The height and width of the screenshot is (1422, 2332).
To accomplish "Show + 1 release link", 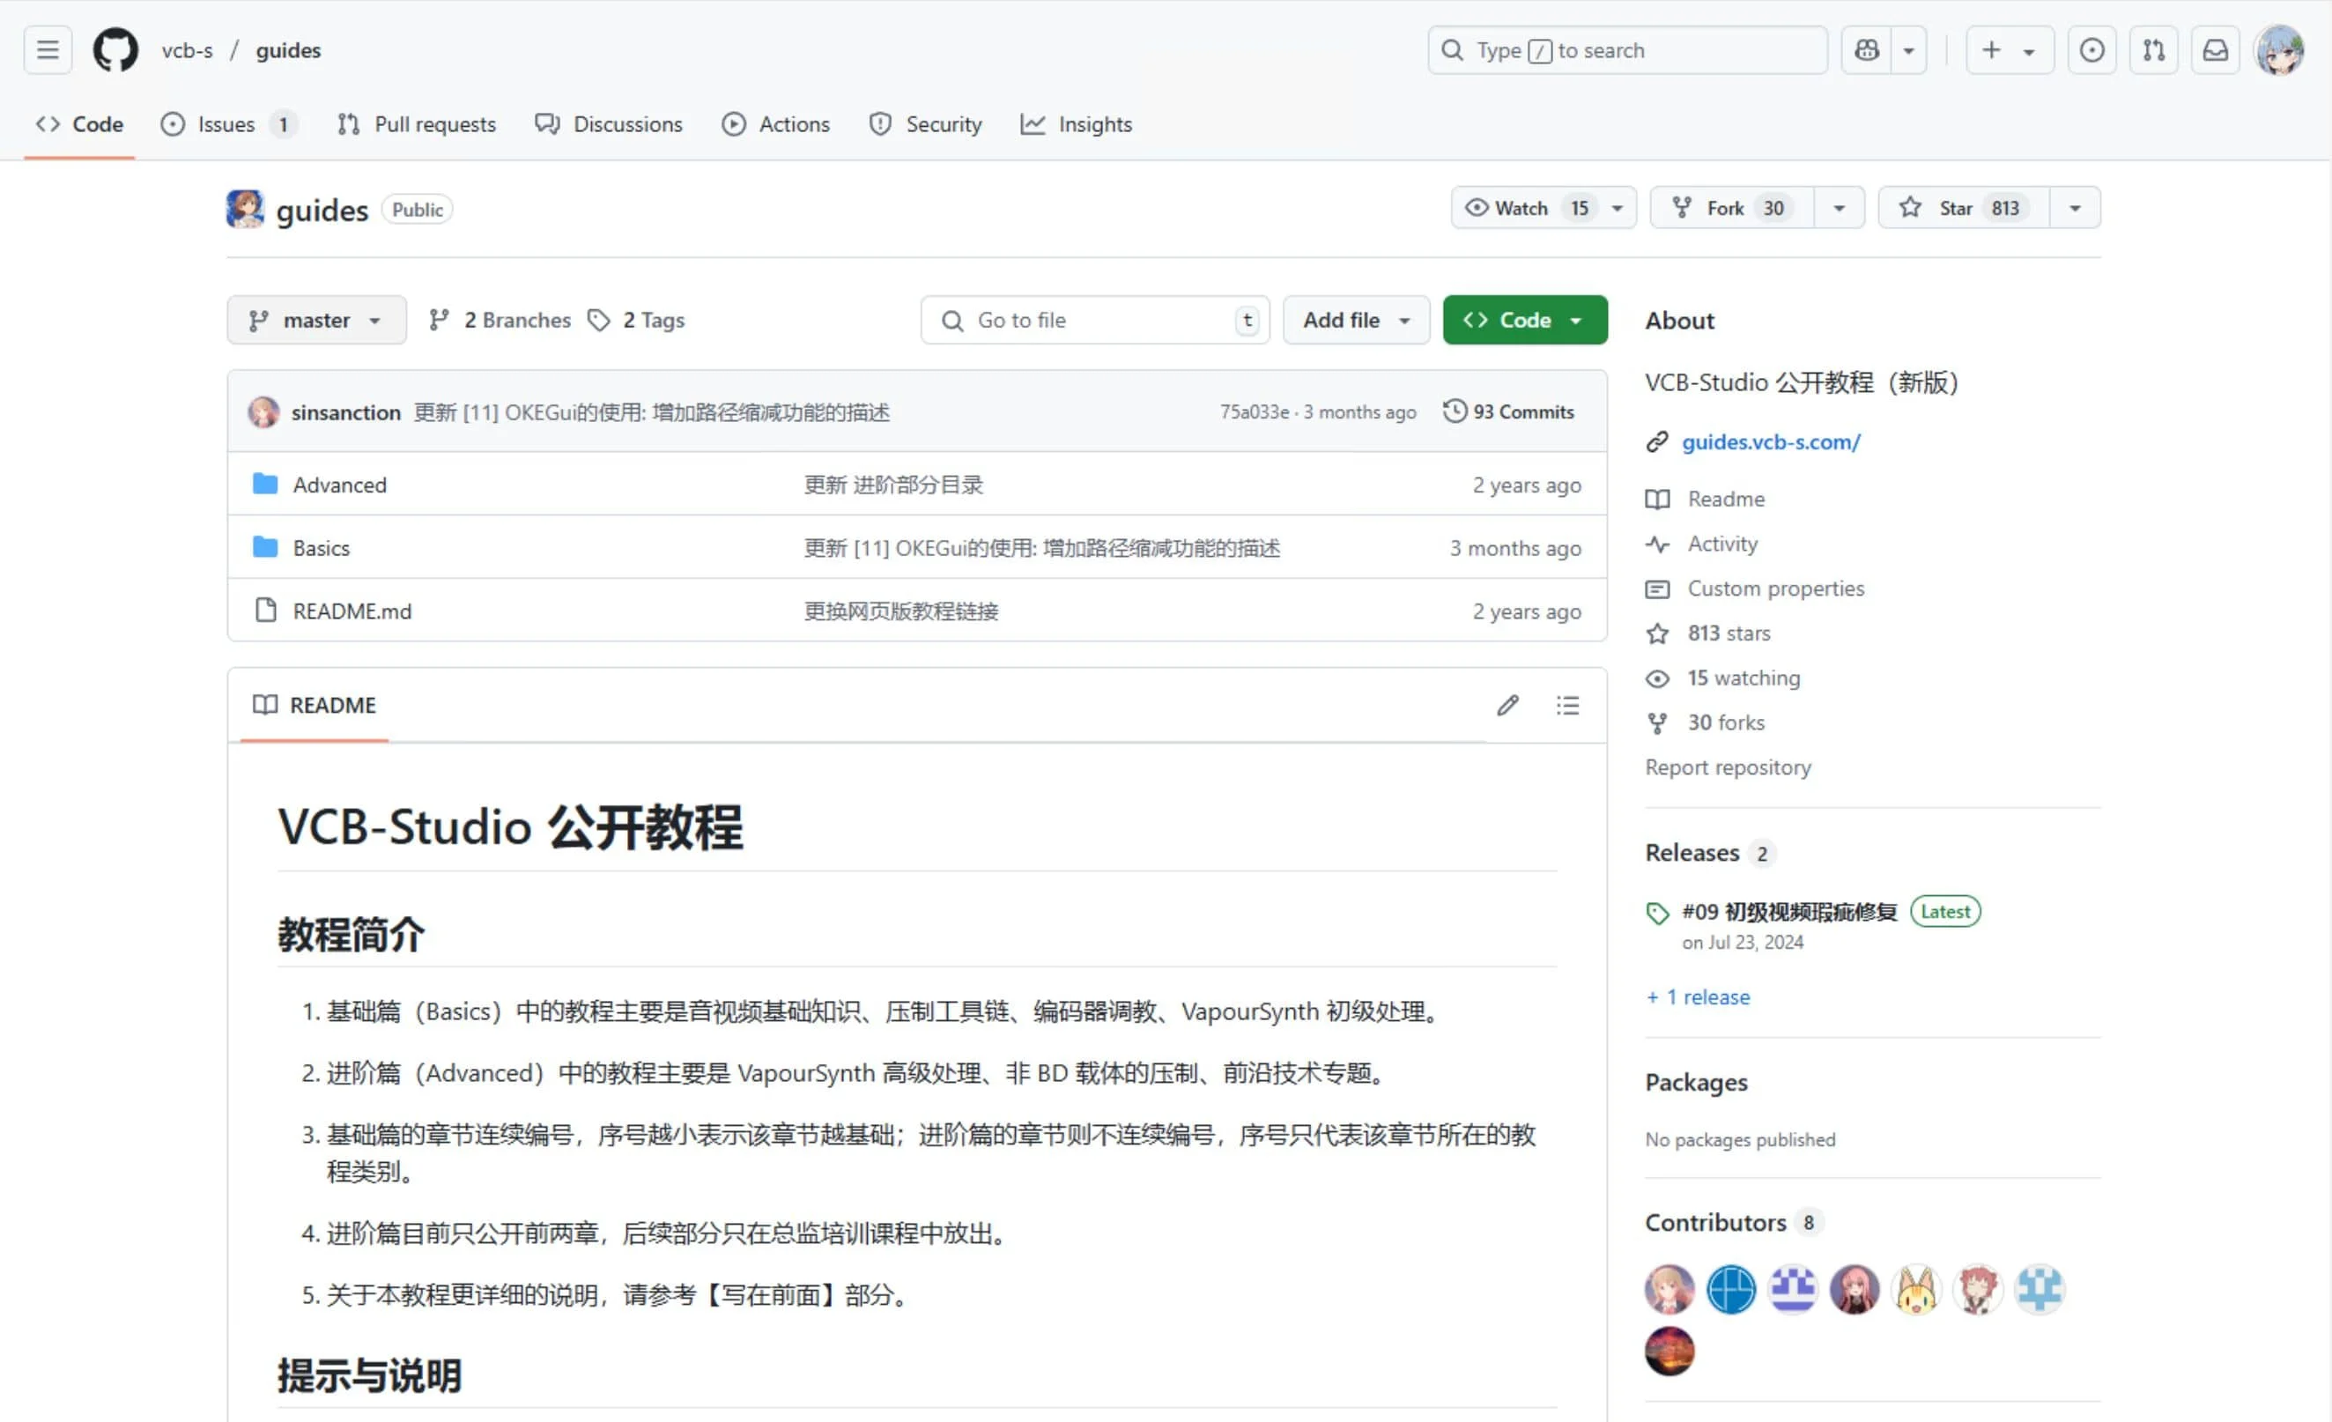I will click(x=1698, y=997).
